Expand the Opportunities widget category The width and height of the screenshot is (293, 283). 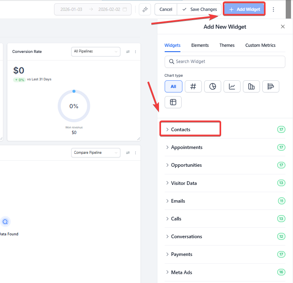186,165
